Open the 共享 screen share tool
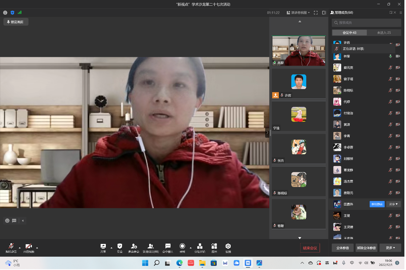The image size is (406, 270). [103, 246]
